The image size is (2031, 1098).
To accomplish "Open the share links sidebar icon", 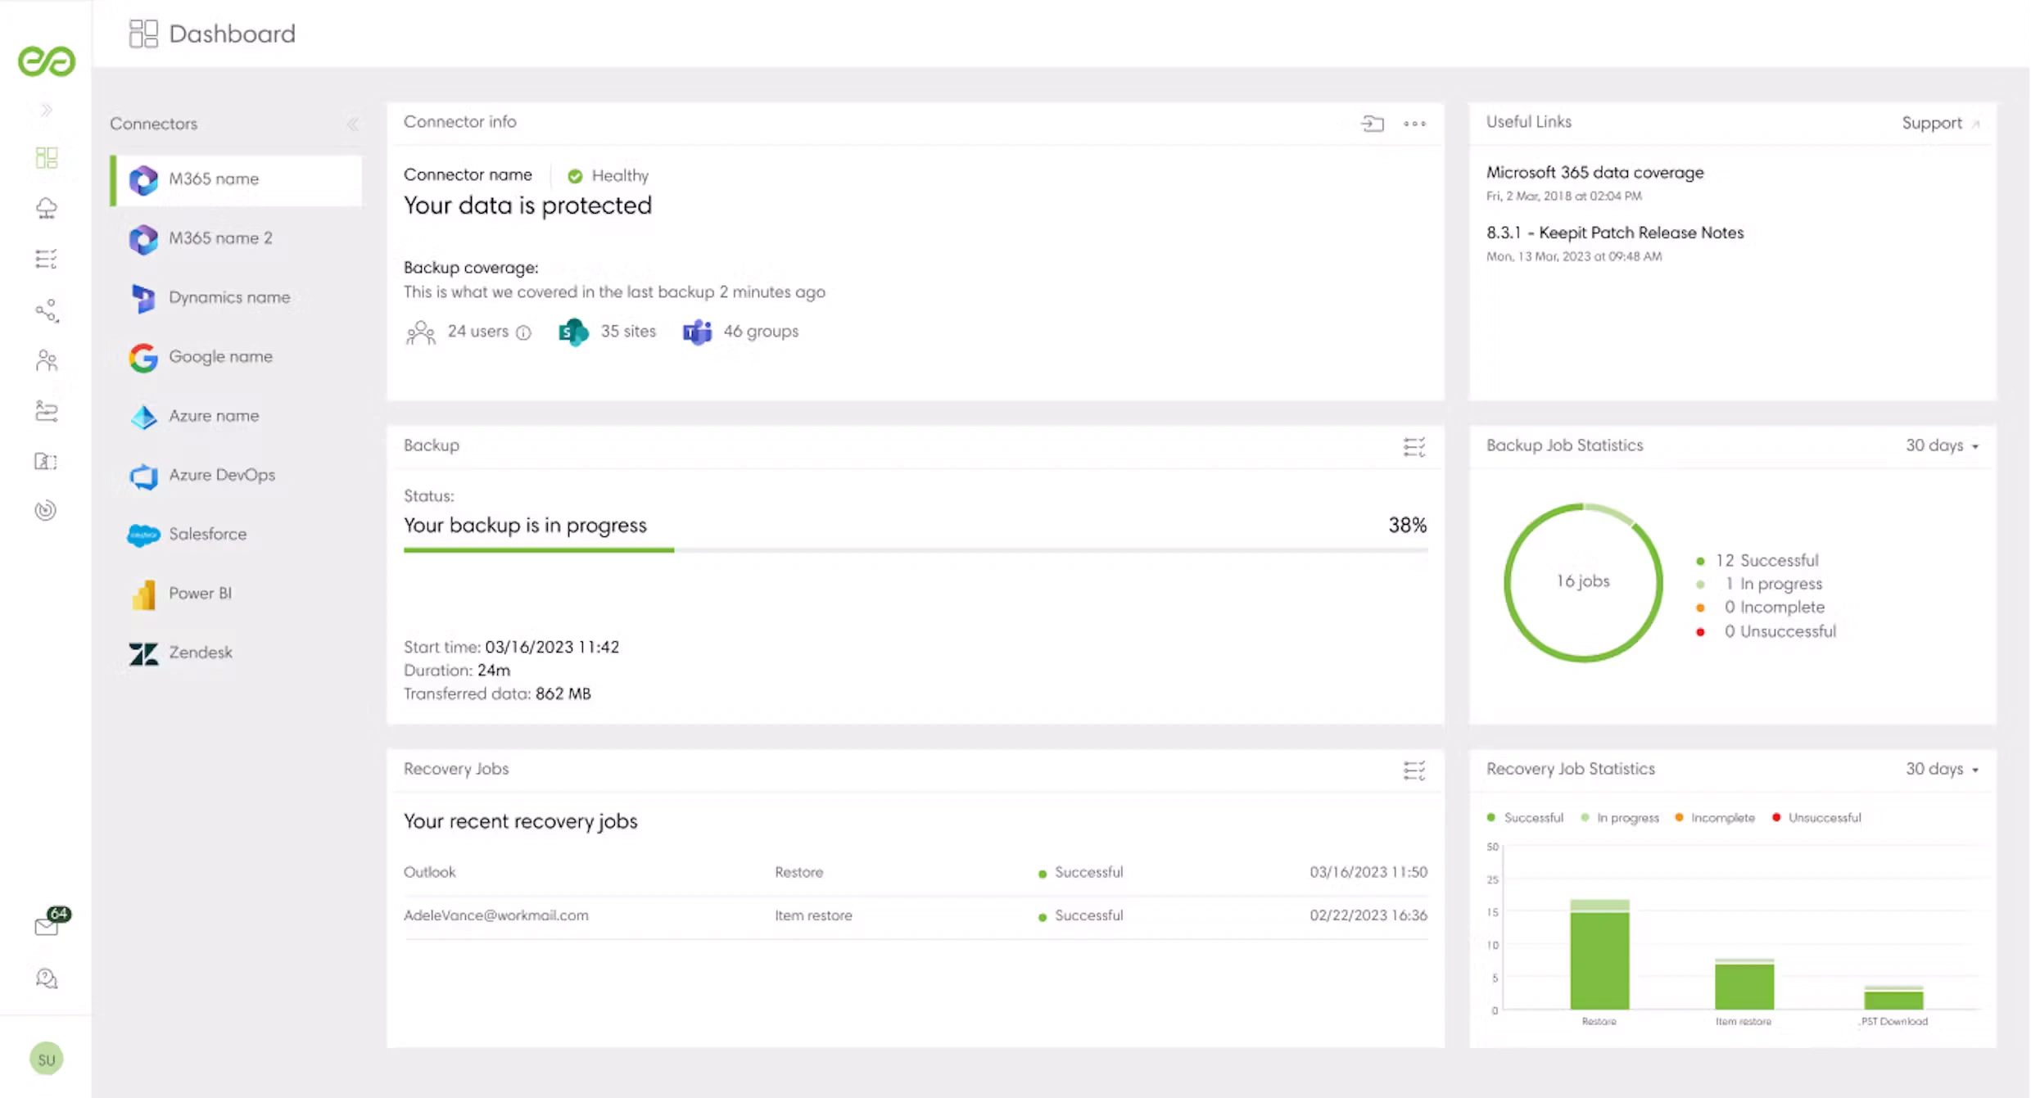I will pos(47,310).
